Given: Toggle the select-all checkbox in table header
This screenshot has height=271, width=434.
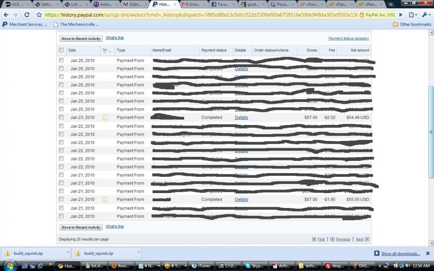Looking at the screenshot, I should click(61, 50).
